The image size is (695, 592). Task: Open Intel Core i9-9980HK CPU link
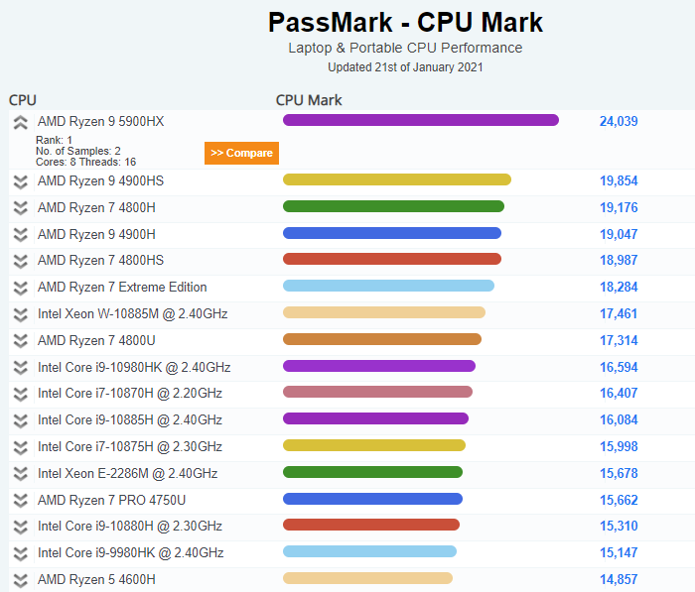point(131,552)
